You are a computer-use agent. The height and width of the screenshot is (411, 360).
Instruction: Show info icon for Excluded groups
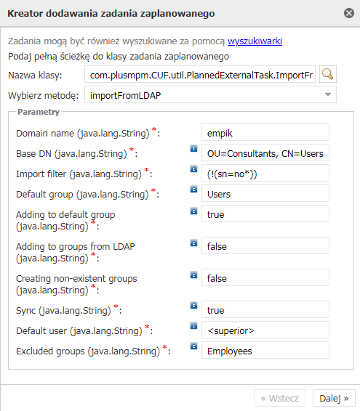[193, 346]
